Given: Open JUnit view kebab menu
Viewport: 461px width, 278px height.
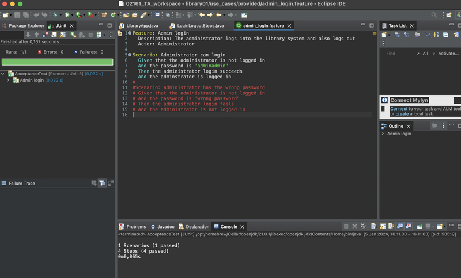Looking at the screenshot, I should pos(111,35).
